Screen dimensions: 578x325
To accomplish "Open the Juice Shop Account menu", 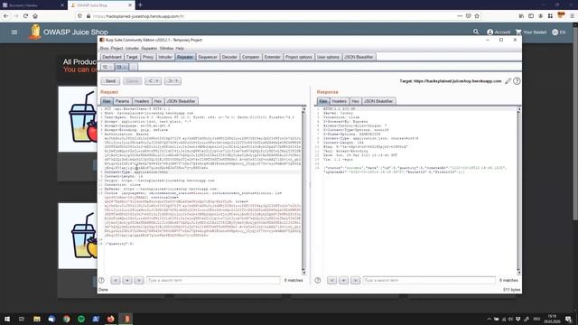I will [x=499, y=32].
